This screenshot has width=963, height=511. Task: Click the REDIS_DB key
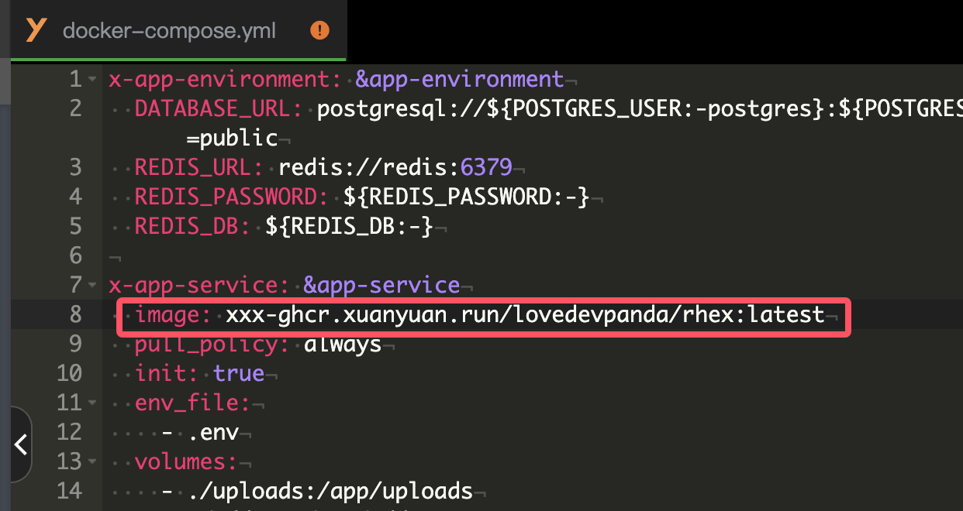(x=193, y=227)
